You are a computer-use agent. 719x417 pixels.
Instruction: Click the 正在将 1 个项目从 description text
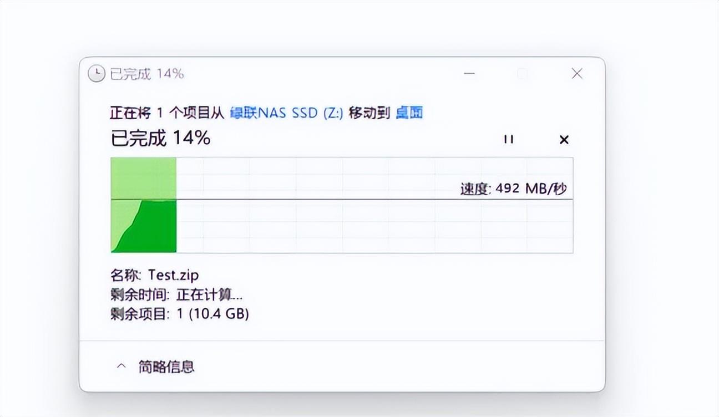click(x=167, y=113)
